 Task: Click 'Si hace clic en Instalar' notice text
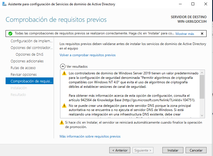point(134,125)
